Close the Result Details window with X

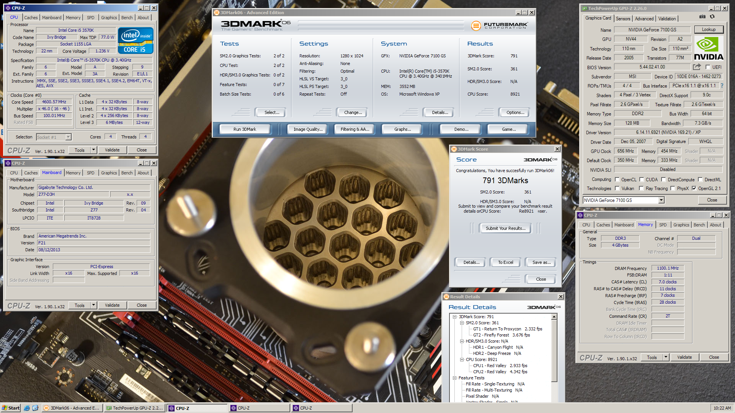click(561, 297)
